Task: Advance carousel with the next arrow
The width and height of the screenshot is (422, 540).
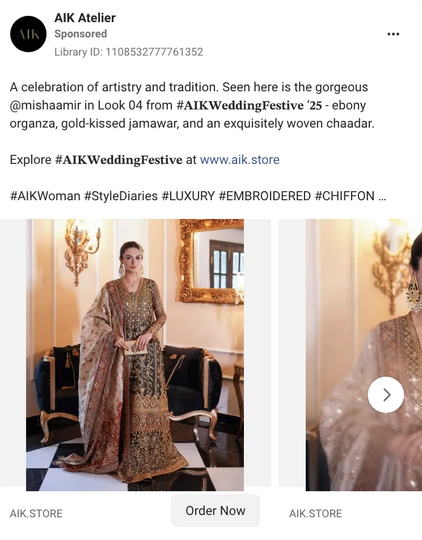Action: tap(386, 395)
